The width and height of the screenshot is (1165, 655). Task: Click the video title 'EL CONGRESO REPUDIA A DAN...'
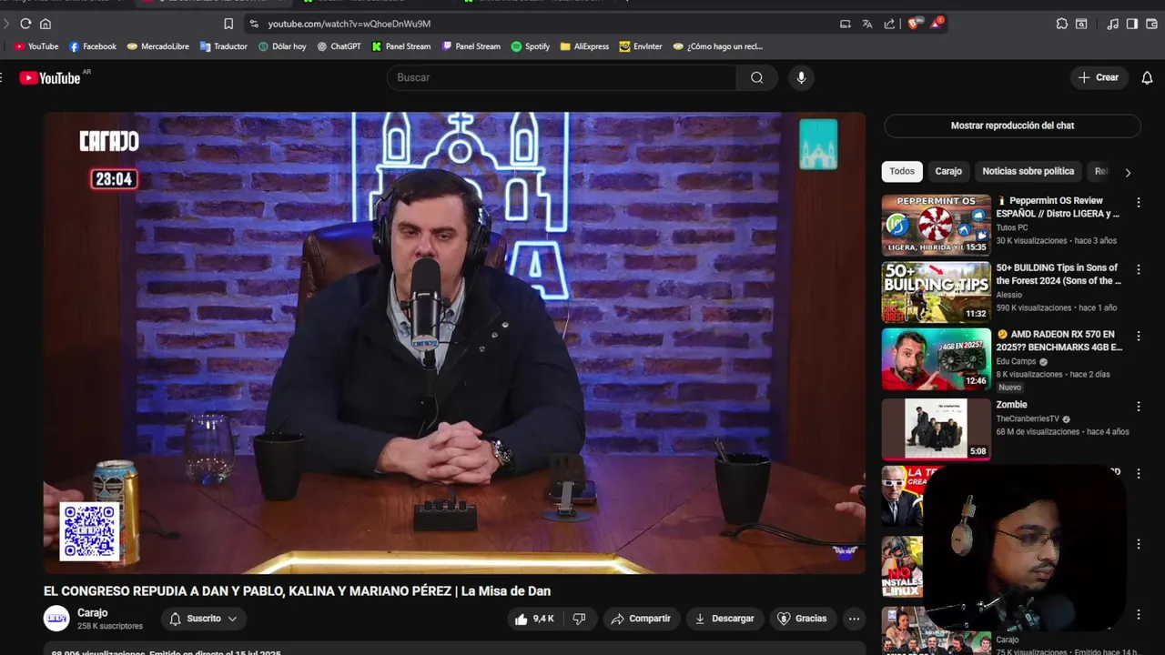click(297, 591)
